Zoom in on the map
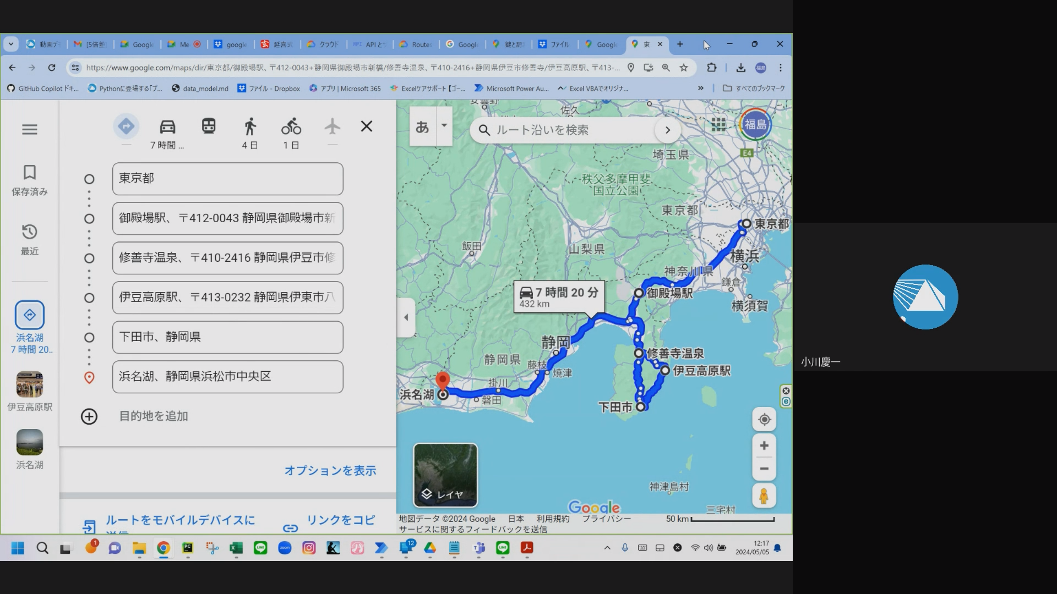1057x594 pixels. point(764,446)
